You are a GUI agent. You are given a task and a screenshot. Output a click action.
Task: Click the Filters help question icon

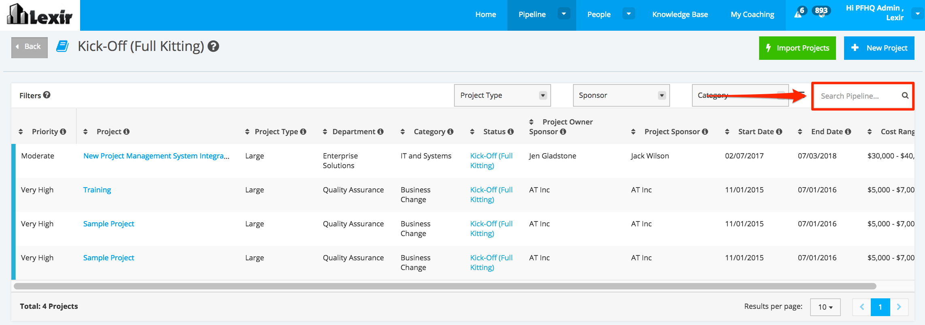point(47,95)
